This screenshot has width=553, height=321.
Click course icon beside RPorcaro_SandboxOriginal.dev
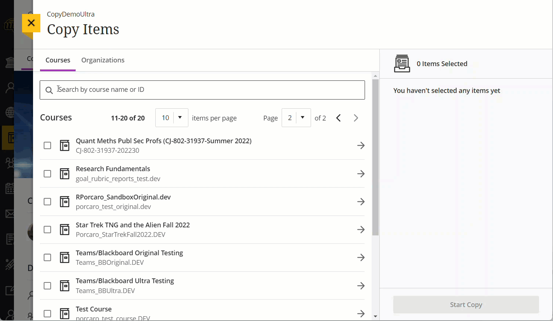tap(65, 202)
